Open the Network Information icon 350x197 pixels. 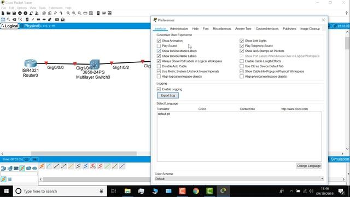26,13
